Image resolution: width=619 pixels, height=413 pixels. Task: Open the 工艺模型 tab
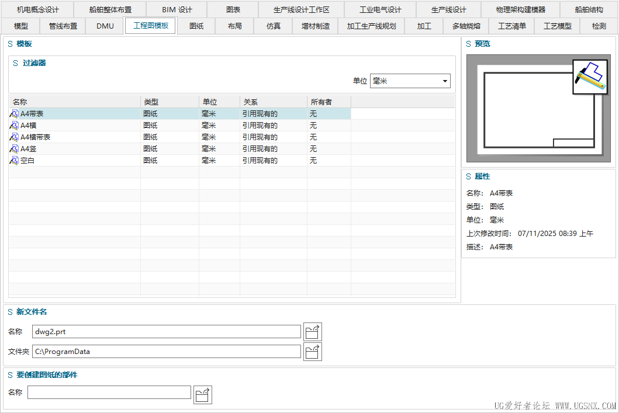557,26
